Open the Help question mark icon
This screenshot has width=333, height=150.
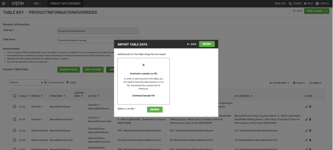(305, 4)
